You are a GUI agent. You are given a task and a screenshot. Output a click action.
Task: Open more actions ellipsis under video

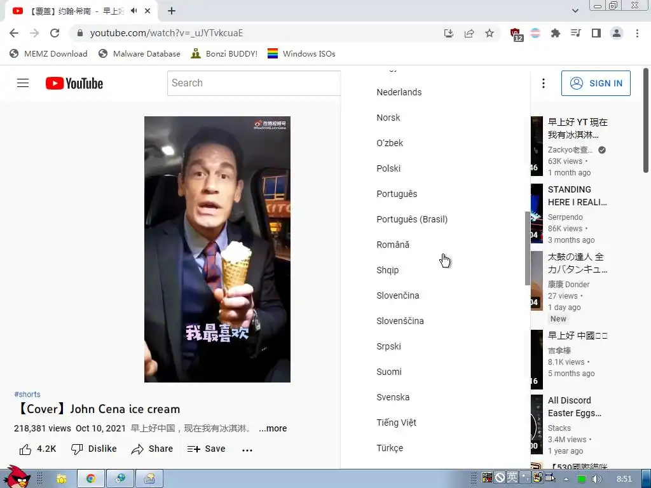[x=247, y=450]
